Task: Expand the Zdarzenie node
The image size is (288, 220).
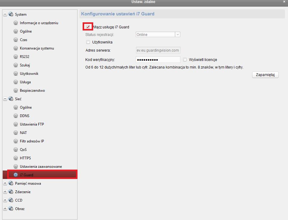Action: (5, 192)
